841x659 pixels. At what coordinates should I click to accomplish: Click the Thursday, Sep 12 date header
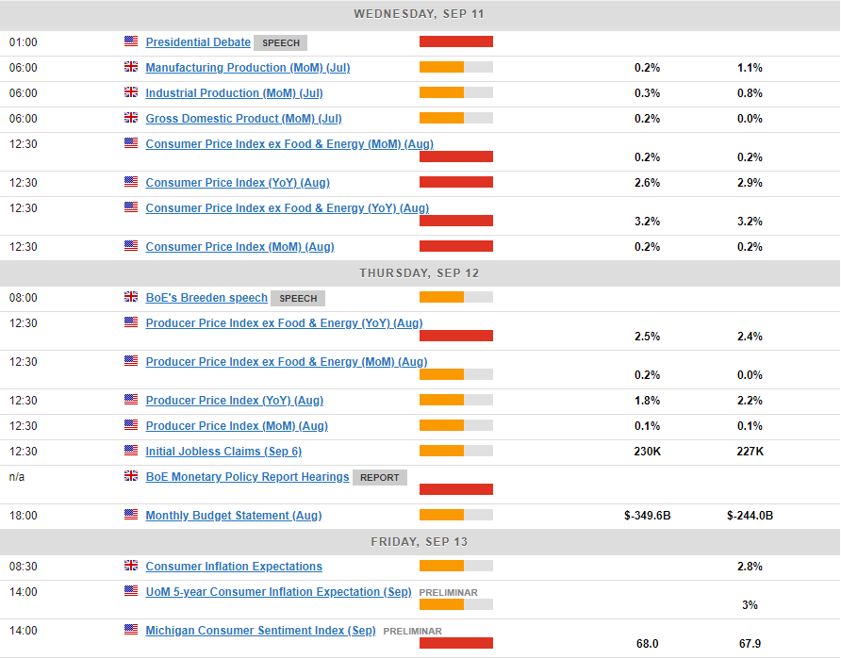tap(420, 272)
